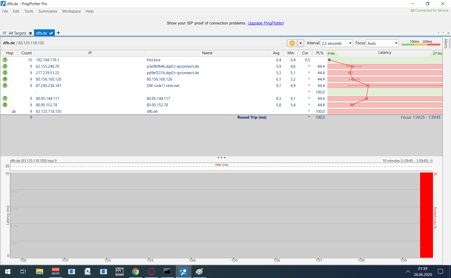
Task: Sort by the Count column header
Action: tap(27, 53)
